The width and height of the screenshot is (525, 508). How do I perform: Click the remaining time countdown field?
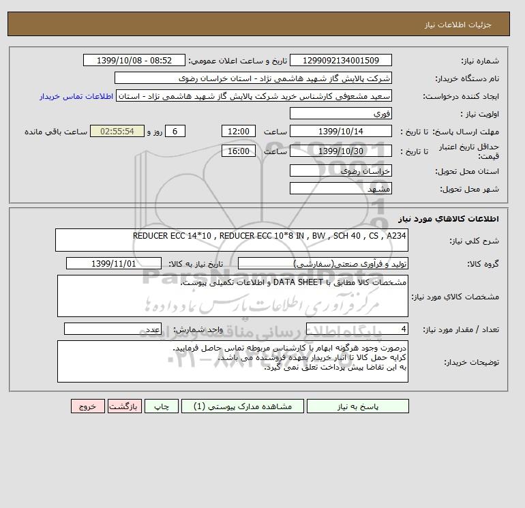pos(117,132)
